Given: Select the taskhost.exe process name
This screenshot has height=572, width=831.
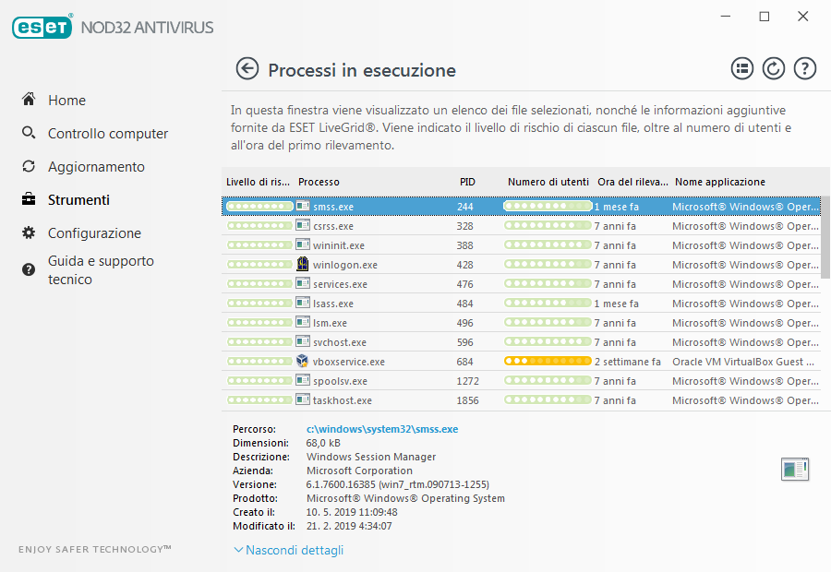Looking at the screenshot, I should point(342,400).
